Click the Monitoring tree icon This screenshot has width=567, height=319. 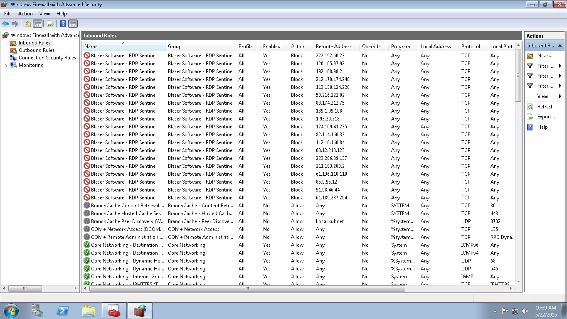(x=13, y=65)
